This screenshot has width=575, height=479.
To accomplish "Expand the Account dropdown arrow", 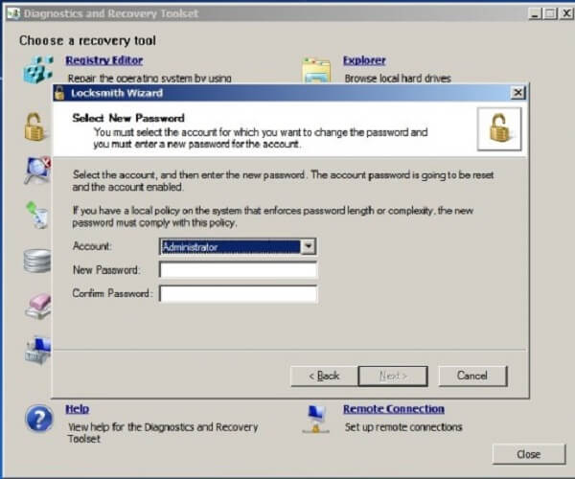I will click(308, 246).
